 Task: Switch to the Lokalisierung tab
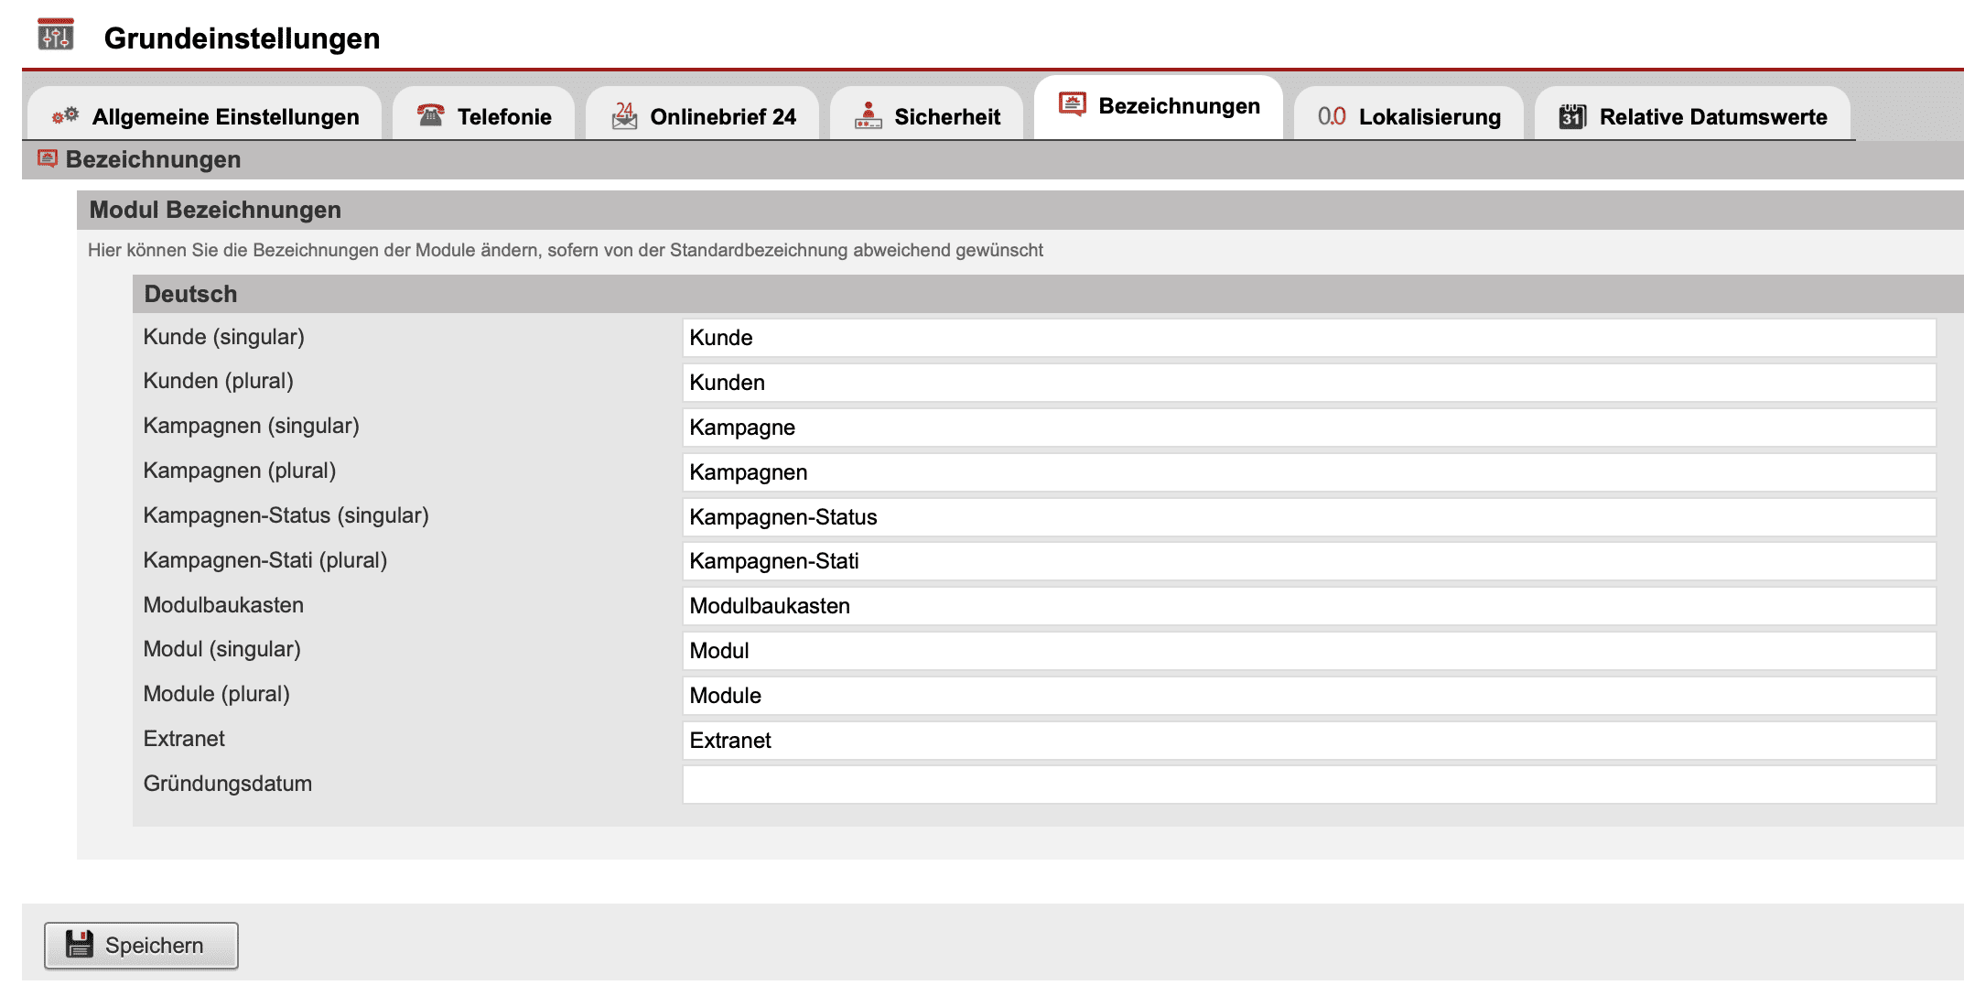pyautogui.click(x=1429, y=116)
